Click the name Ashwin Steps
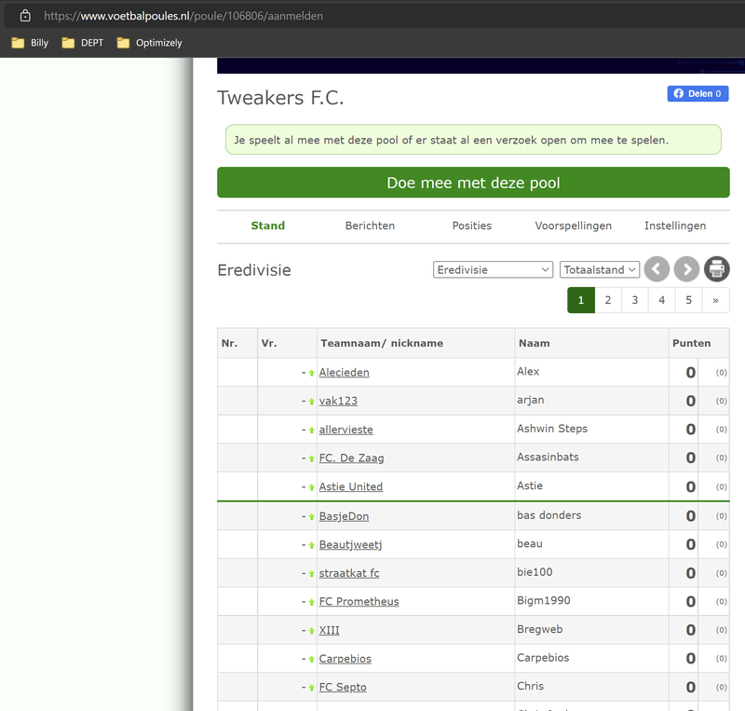Image resolution: width=745 pixels, height=711 pixels. pyautogui.click(x=552, y=429)
